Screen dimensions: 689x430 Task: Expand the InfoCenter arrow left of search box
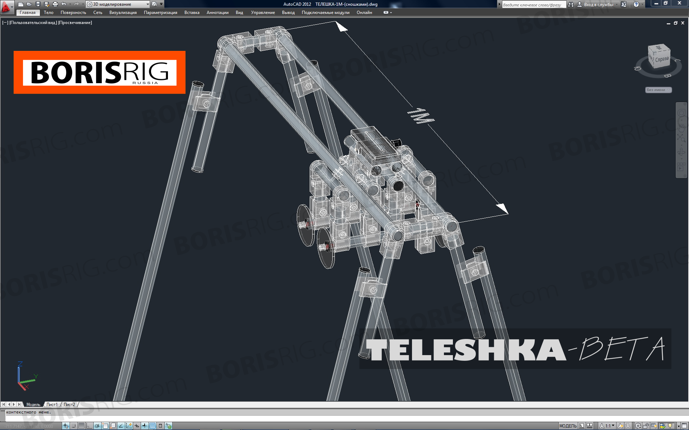[x=499, y=5]
